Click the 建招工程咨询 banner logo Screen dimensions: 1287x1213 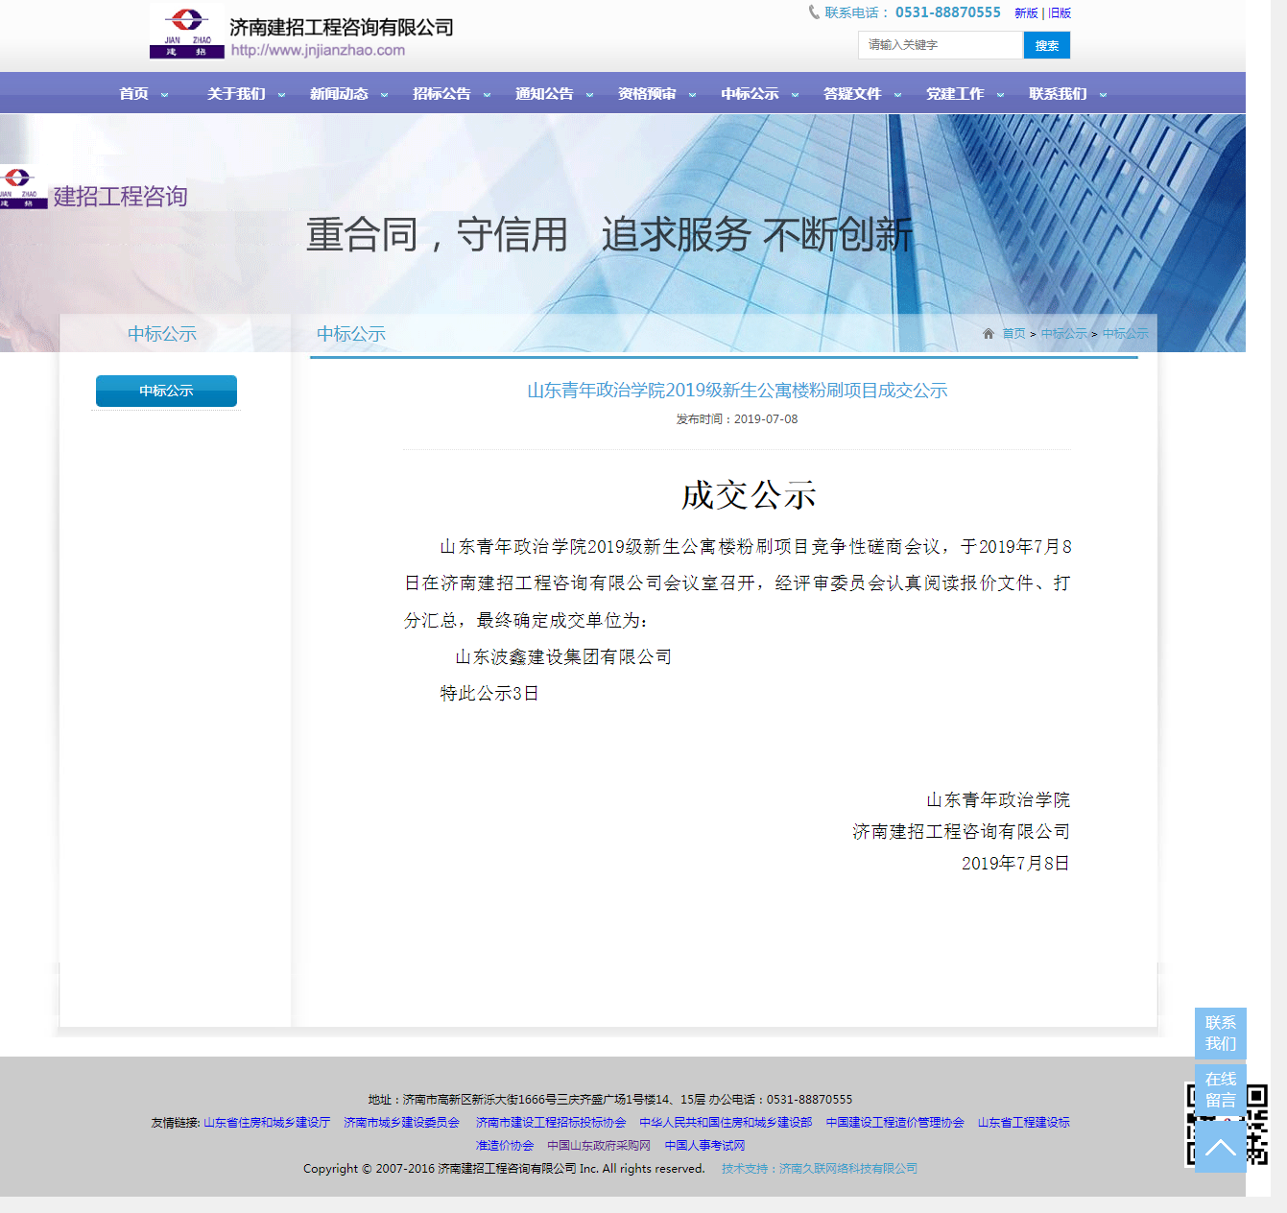(94, 190)
